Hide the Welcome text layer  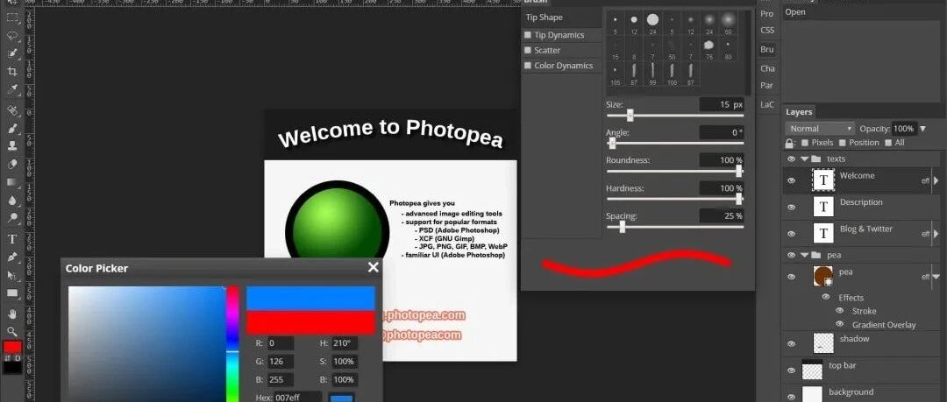pyautogui.click(x=791, y=180)
